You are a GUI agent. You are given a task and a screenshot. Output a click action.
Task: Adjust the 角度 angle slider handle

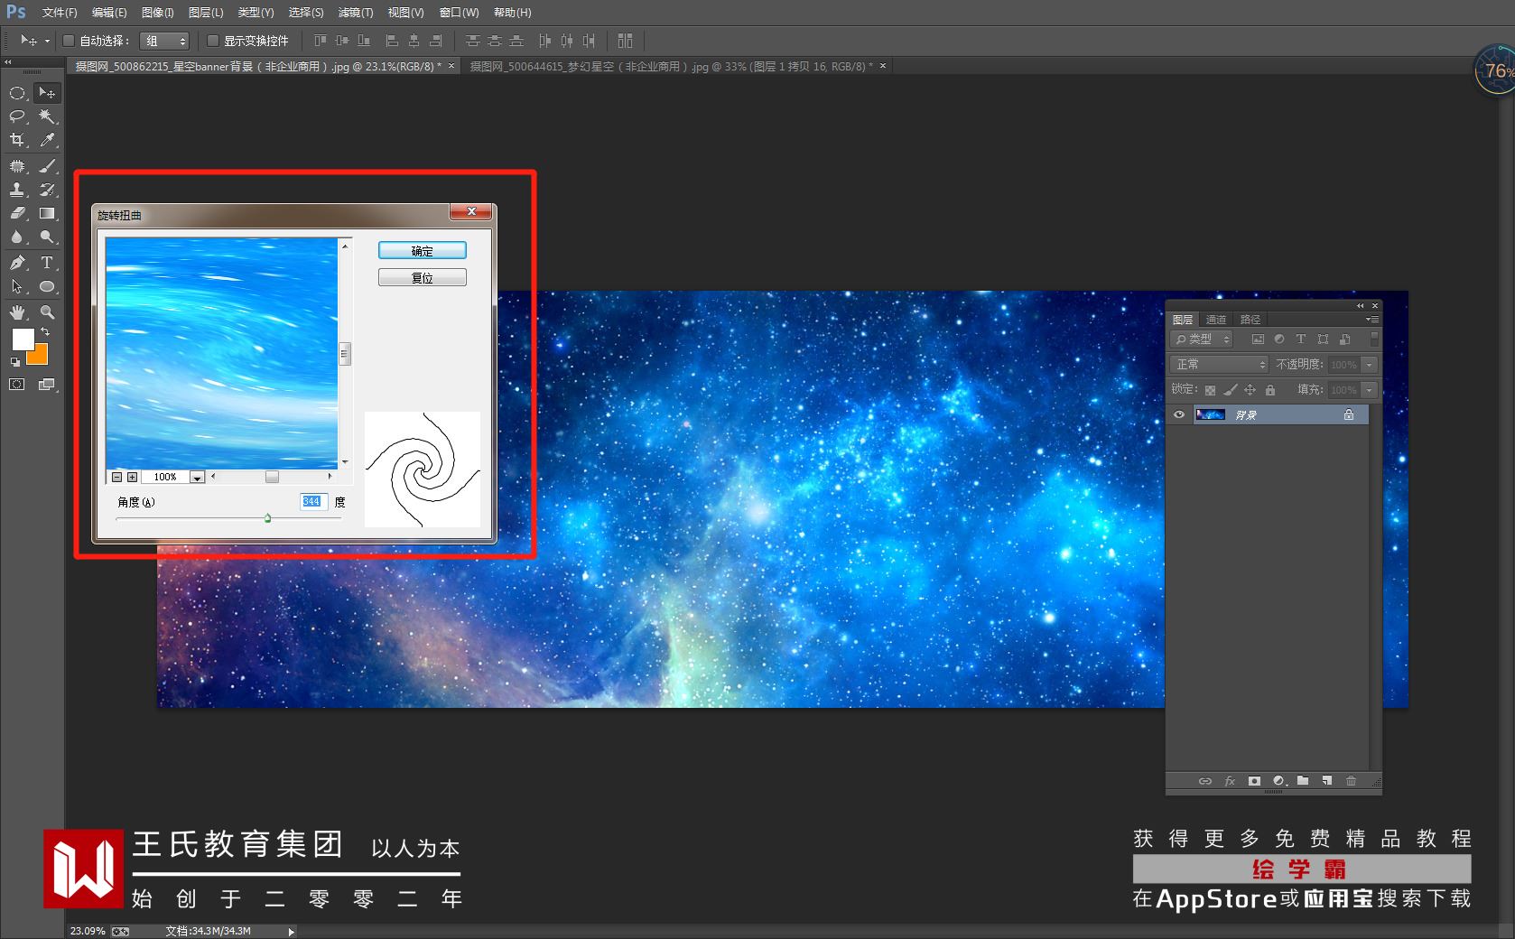pos(267,518)
